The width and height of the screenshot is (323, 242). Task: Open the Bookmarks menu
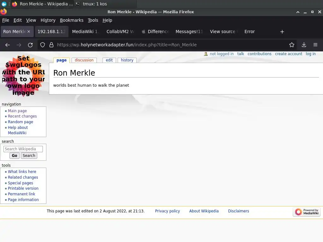click(x=72, y=20)
